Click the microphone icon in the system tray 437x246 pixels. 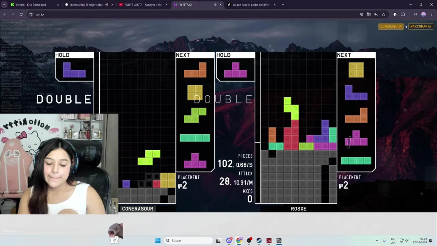tap(384, 241)
